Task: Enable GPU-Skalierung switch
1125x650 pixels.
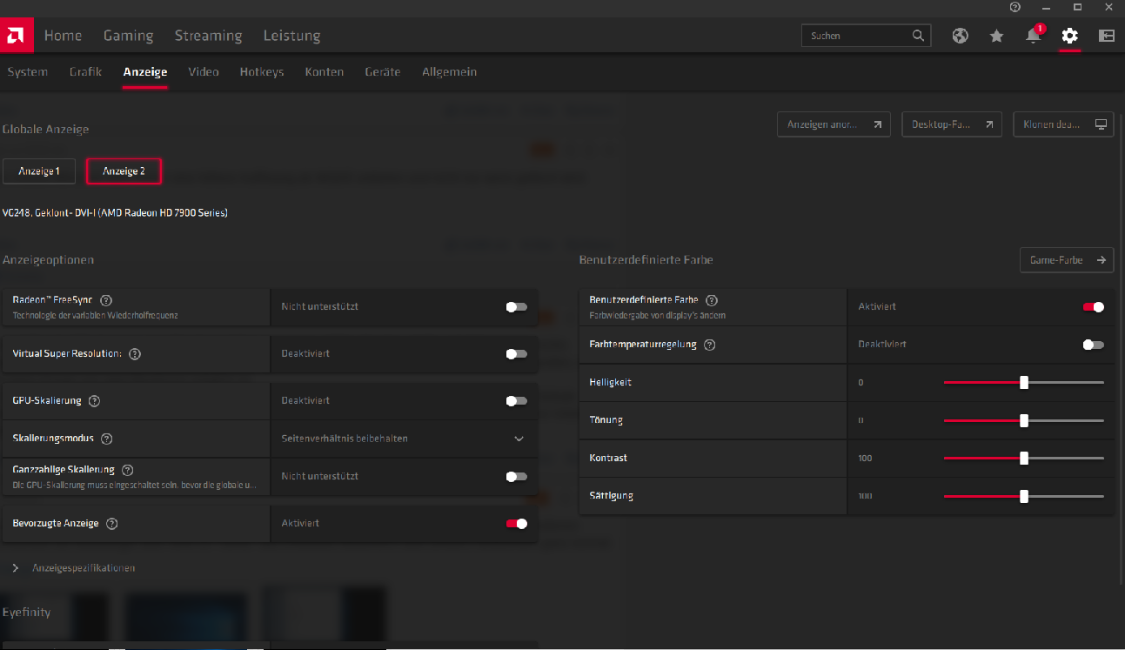Action: pyautogui.click(x=517, y=401)
